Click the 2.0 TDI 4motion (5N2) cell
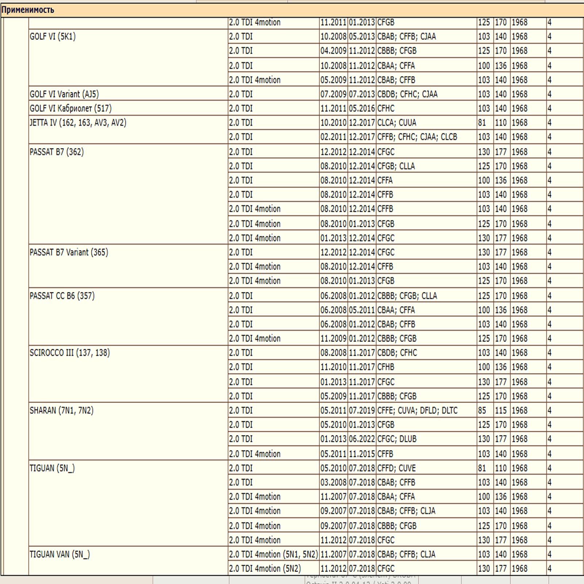 [x=265, y=569]
